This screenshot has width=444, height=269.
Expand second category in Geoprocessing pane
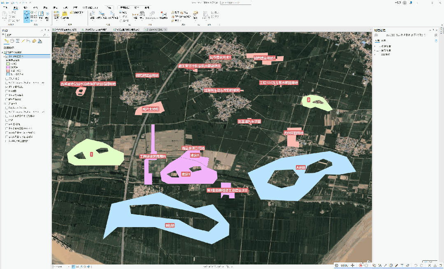(375, 50)
